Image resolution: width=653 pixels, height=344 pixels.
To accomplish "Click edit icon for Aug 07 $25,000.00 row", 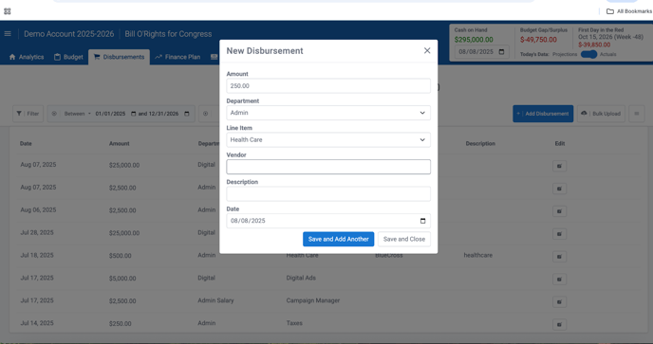I will (559, 166).
